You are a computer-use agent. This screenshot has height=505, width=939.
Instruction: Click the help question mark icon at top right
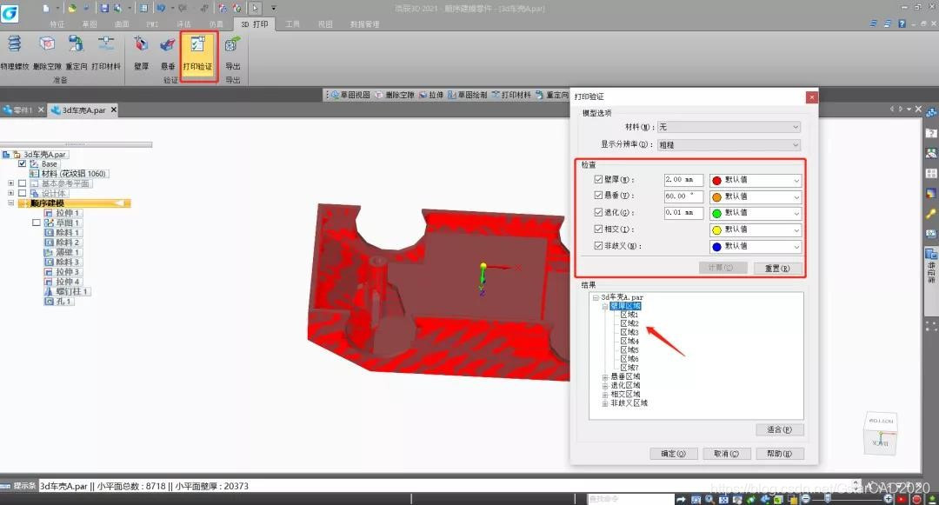pos(902,23)
